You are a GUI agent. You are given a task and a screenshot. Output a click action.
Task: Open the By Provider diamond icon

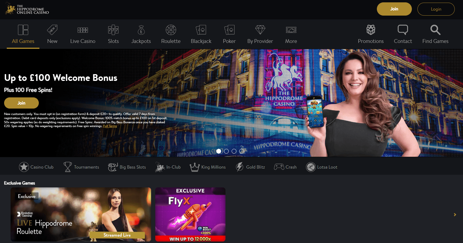[x=260, y=30]
